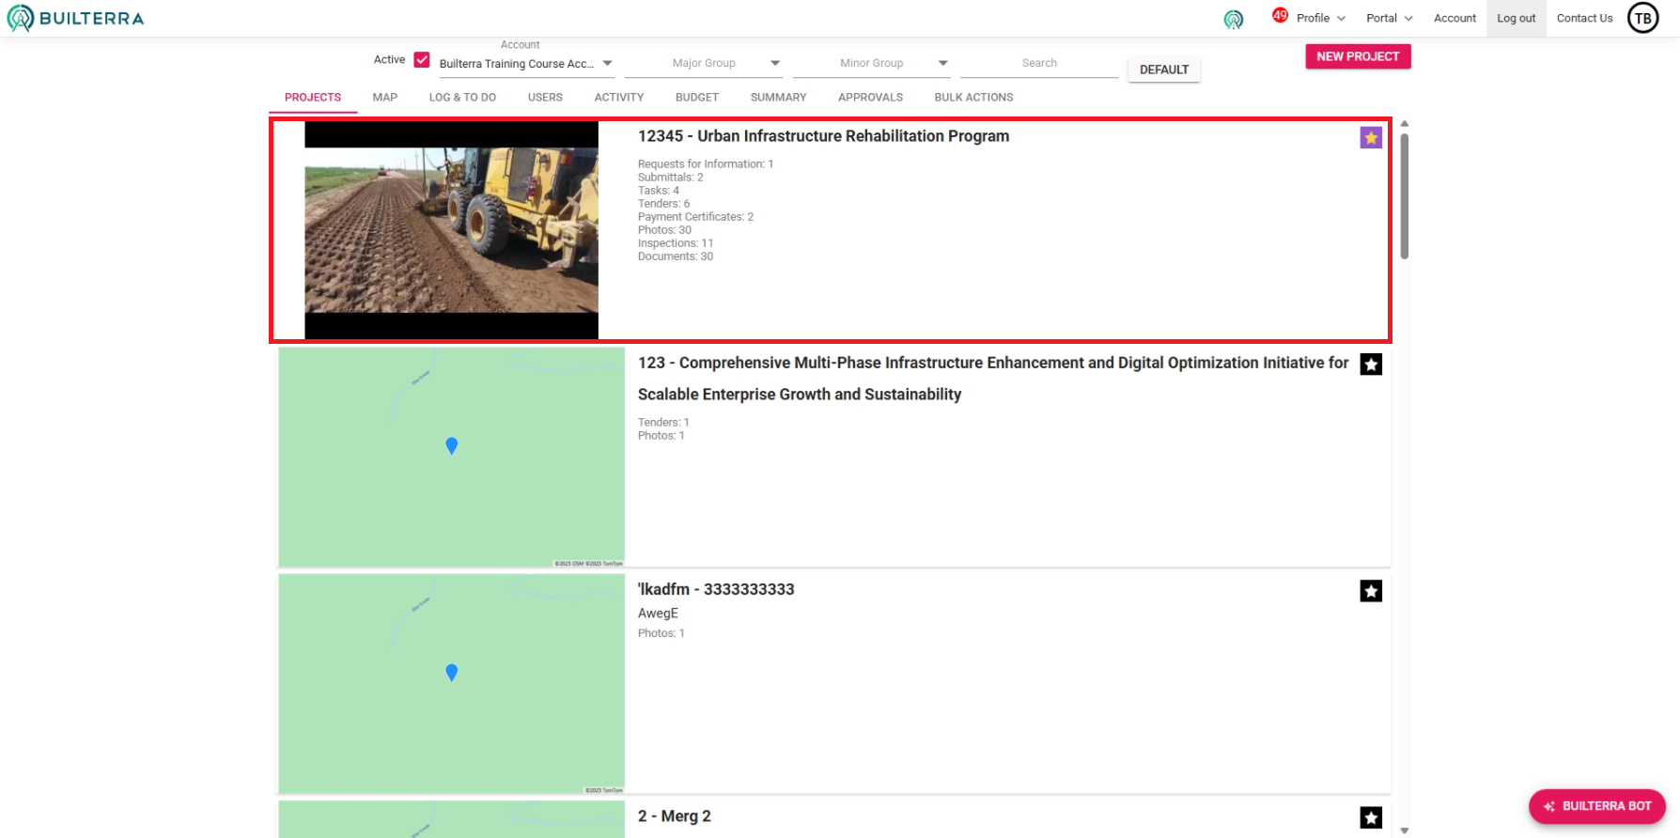Click Tenders: 1 in the 123 project
The image size is (1680, 838).
pos(663,423)
